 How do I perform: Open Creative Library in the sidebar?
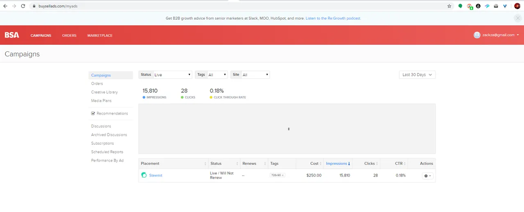pyautogui.click(x=104, y=92)
